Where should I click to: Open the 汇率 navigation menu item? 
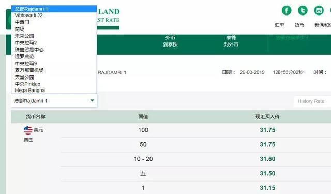279,25
